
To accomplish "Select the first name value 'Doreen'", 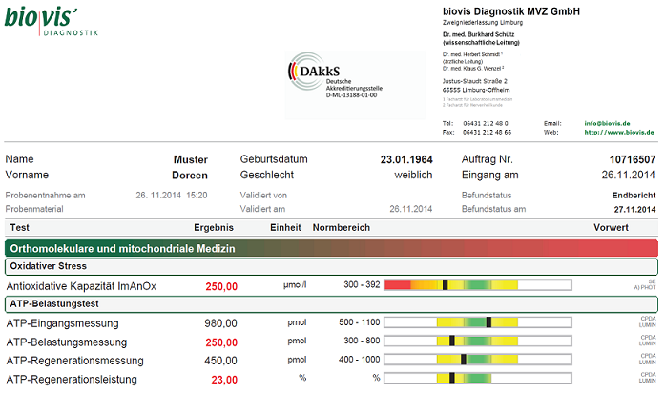I will 190,176.
